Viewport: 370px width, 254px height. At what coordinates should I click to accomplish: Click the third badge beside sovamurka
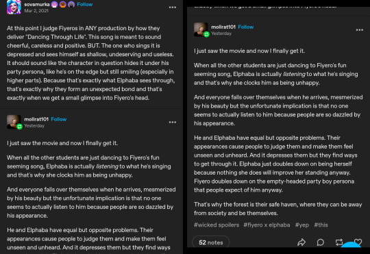pos(71,5)
